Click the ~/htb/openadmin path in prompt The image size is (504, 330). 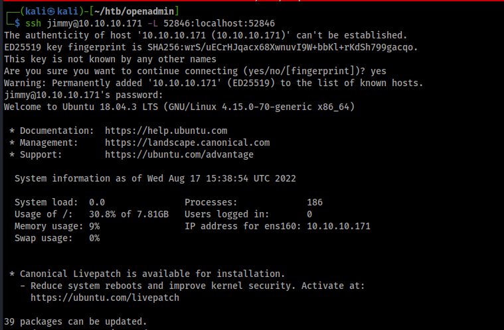(x=134, y=11)
